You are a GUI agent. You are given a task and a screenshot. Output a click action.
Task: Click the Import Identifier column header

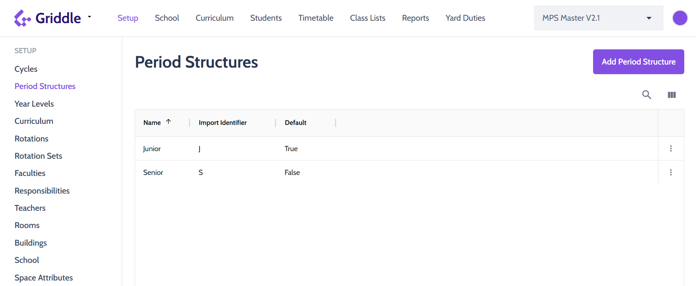222,122
